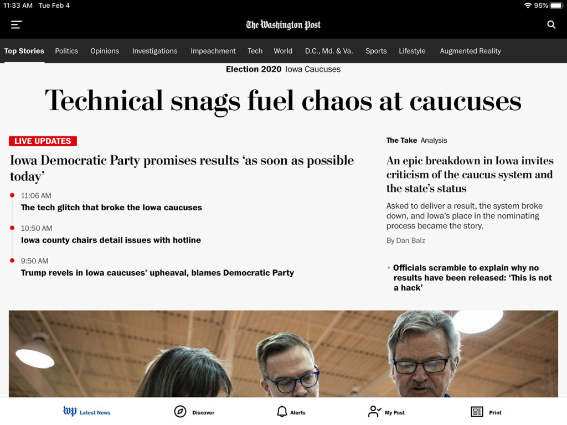The width and height of the screenshot is (567, 425).
Task: Click the 'Asked to deliver a result' summary
Action: (x=465, y=216)
